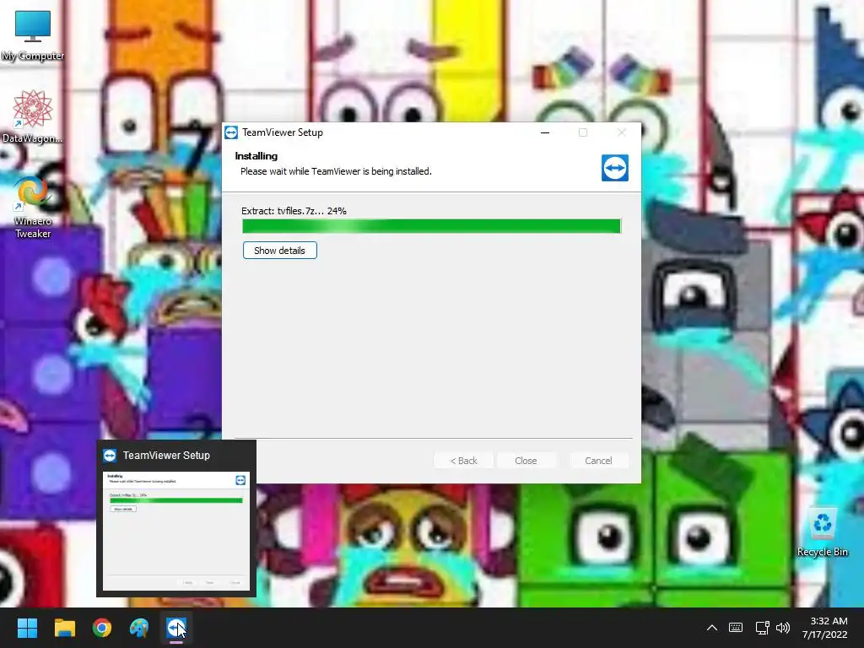
Task: Click the TeamViewer logo in the installer header
Action: point(615,168)
